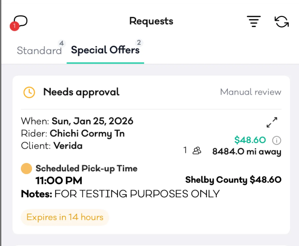
Task: Click the red notification badge
Action: [14, 27]
